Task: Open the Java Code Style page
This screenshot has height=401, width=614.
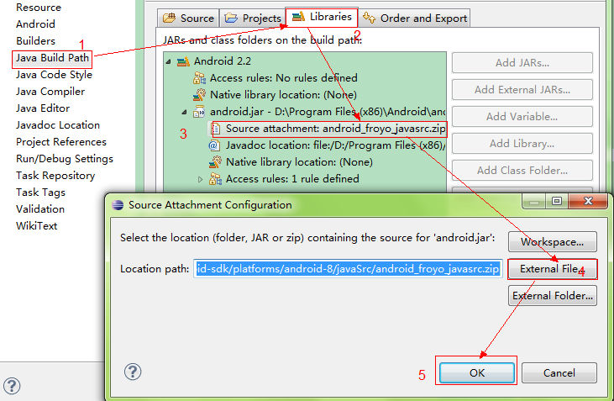Action: coord(54,75)
